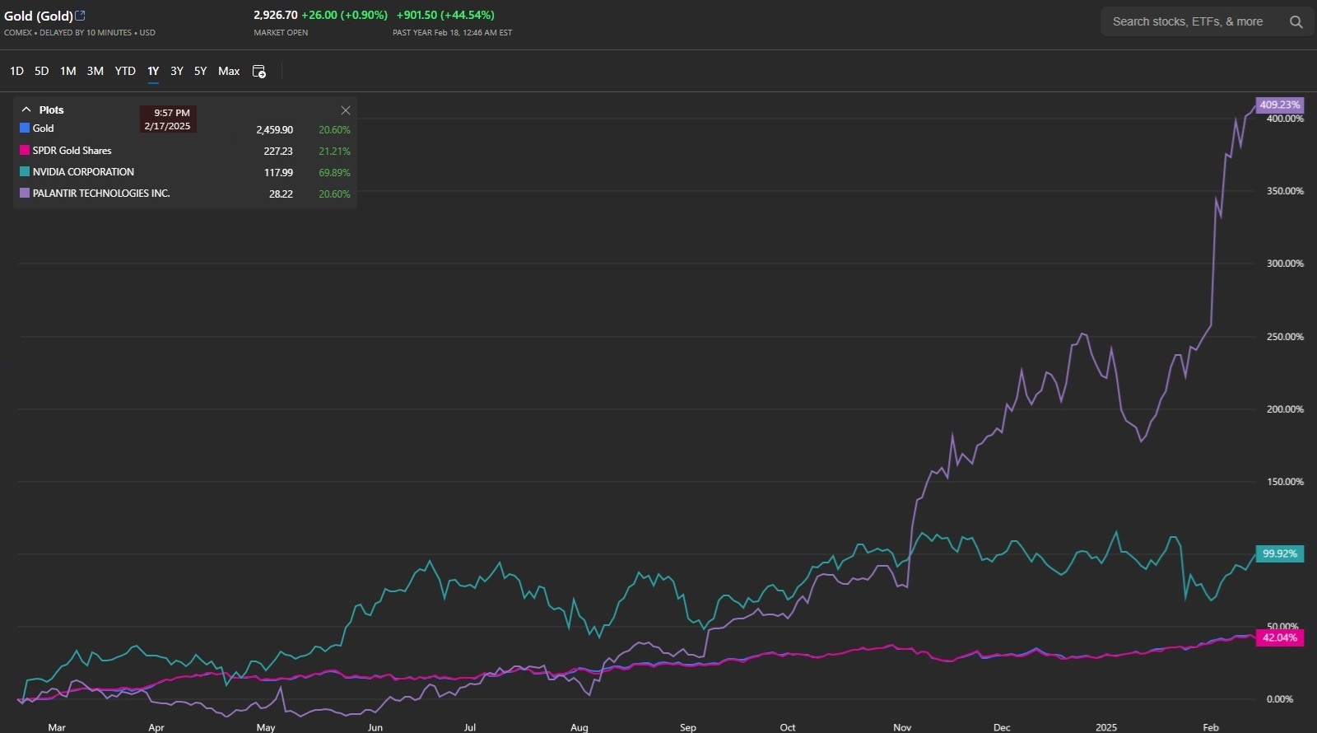Open the custom date range calendar icon
Viewport: 1317px width, 733px height.
point(258,72)
